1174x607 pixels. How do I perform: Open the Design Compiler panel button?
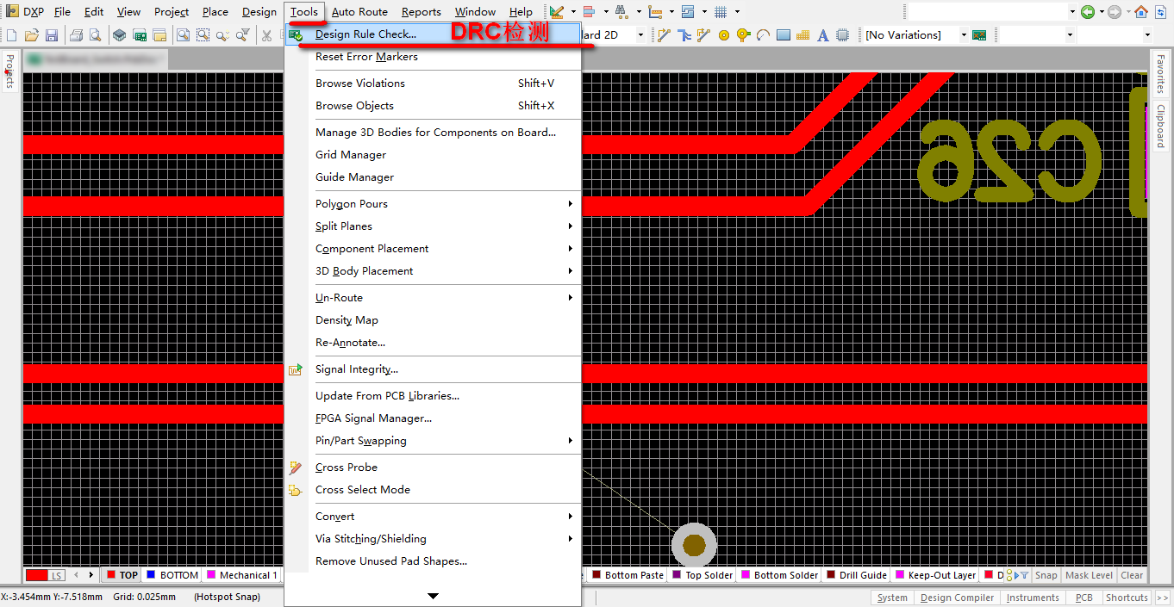(957, 598)
